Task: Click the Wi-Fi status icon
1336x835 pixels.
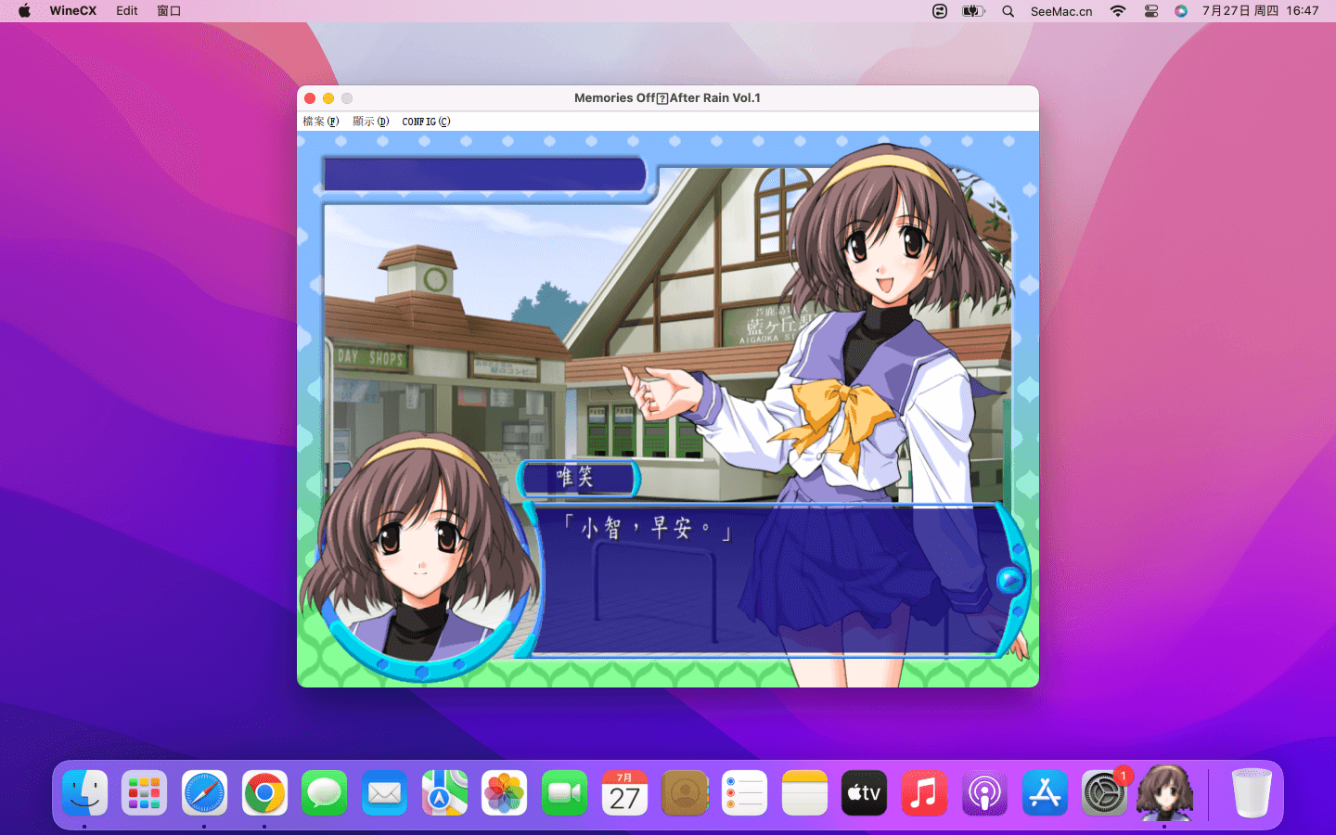Action: [1118, 11]
